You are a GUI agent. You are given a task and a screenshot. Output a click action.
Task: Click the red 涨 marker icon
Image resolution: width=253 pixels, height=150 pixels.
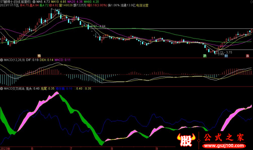pos(247,56)
